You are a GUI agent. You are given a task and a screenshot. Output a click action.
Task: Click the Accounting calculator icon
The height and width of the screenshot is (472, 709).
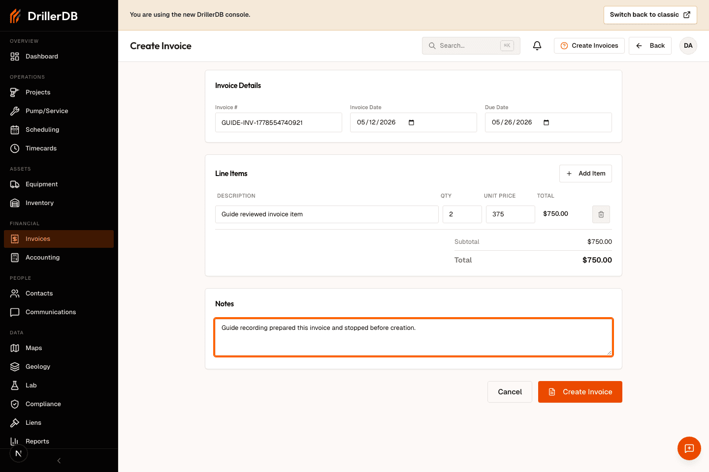[x=15, y=258]
